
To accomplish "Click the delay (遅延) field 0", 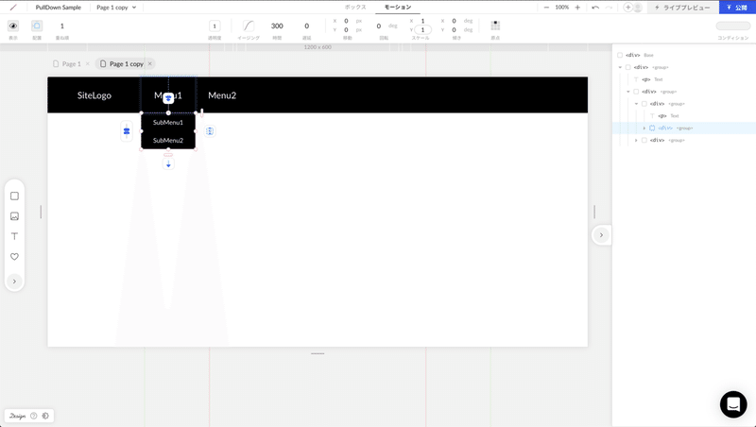I will tap(306, 26).
